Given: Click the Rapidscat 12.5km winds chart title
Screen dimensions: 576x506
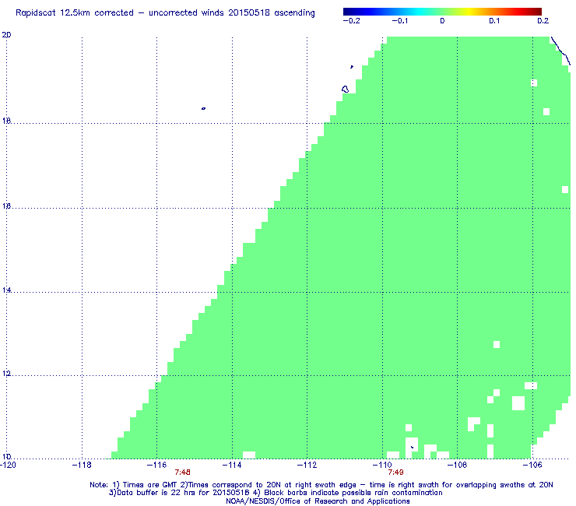Looking at the screenshot, I should pyautogui.click(x=165, y=13).
